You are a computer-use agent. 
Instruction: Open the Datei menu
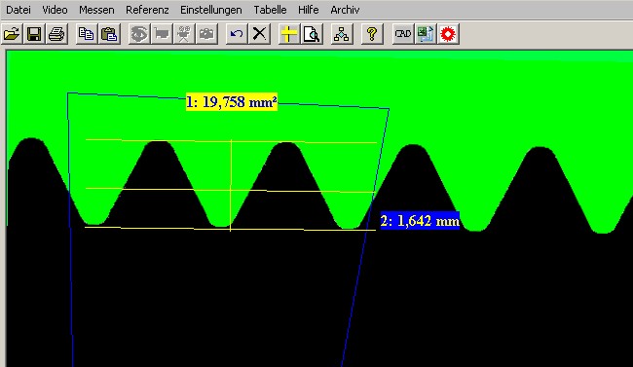point(19,10)
